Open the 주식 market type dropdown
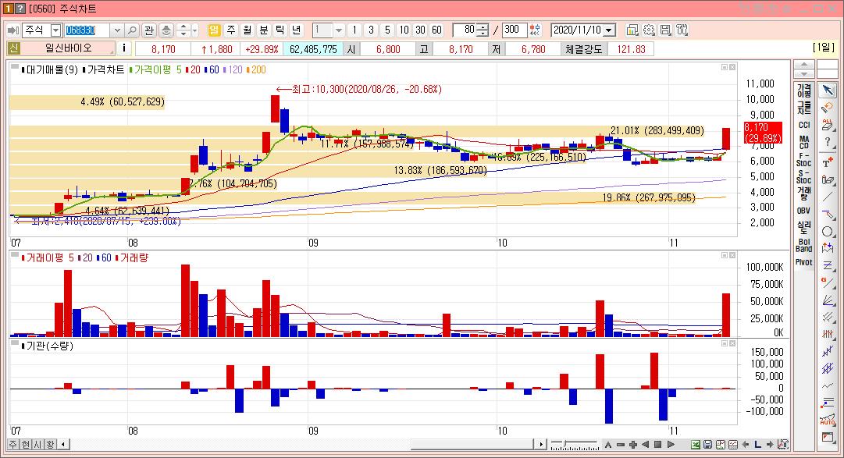This screenshot has width=844, height=458. (x=55, y=30)
